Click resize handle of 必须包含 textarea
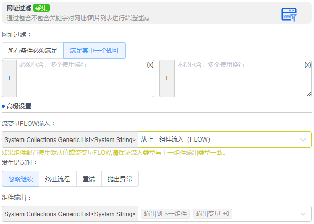Image resolution: width=314 pixels, height=224 pixels. pos(151,94)
